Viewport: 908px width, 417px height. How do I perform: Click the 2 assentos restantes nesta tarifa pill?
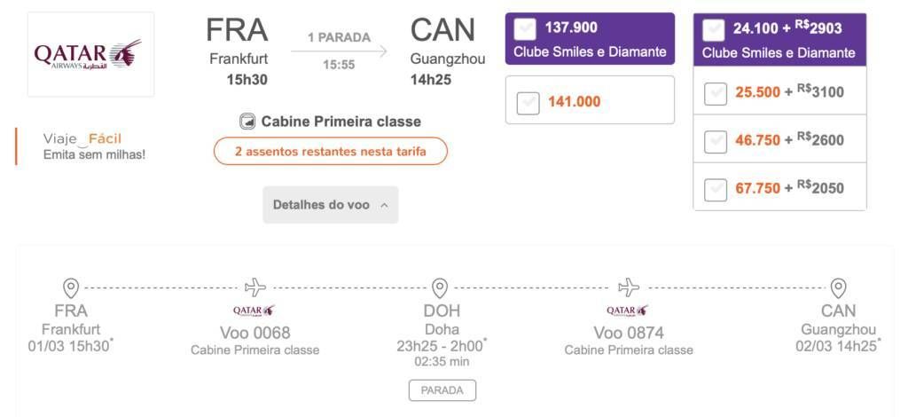[331, 152]
